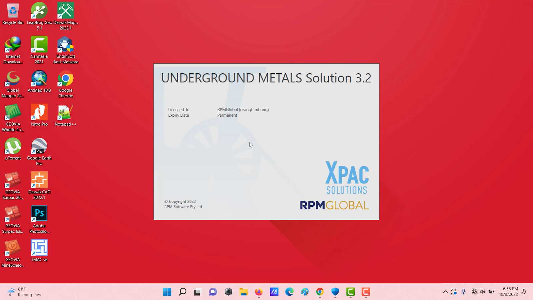Show hidden system tray icons
Screen dimensions: 533x300
point(445,292)
